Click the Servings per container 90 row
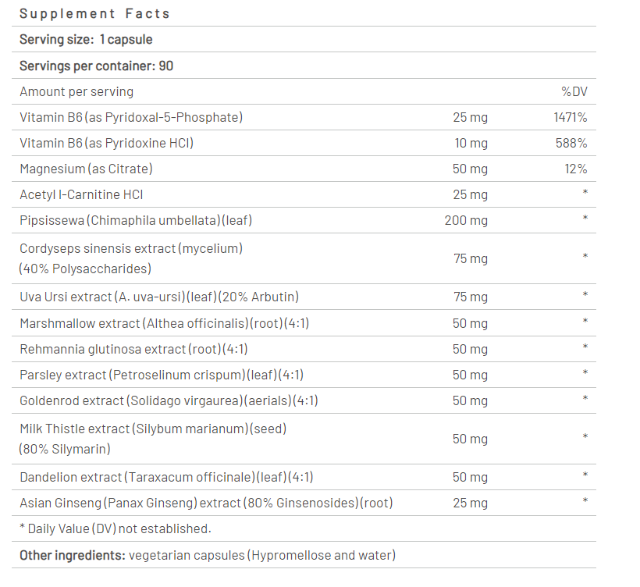Viewport: 640px width, 587px height. (96, 66)
